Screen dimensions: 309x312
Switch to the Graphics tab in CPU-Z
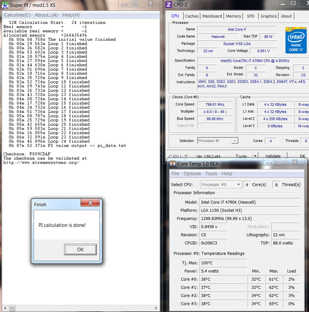coord(268,16)
